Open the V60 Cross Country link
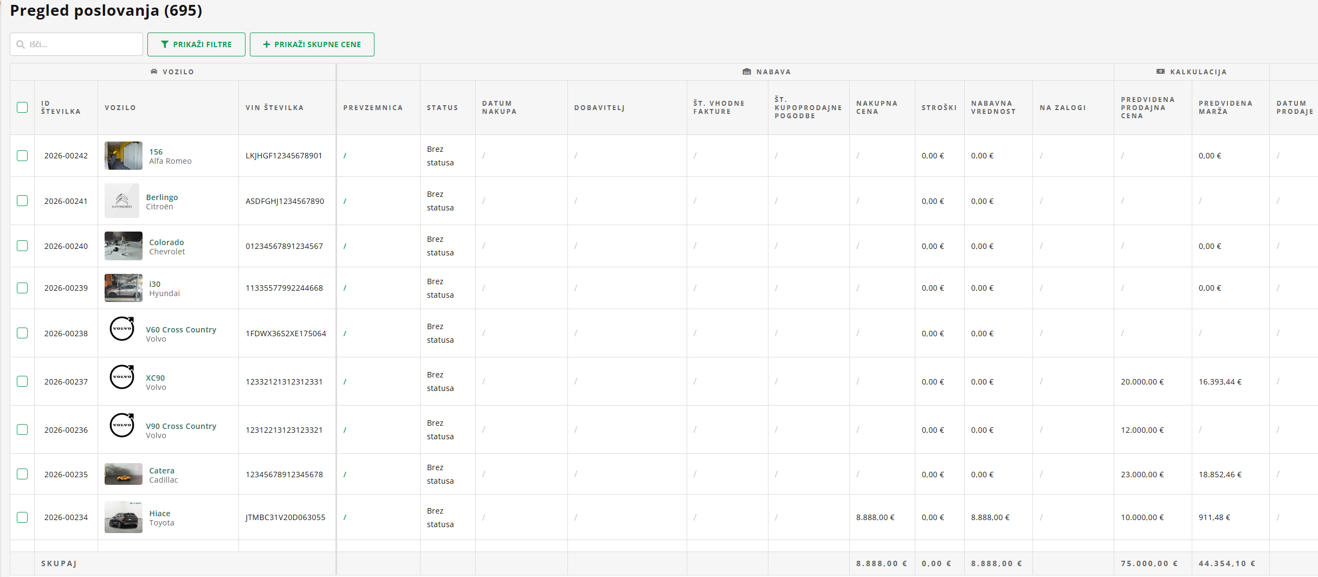Screen dimensions: 1318x577 181,330
